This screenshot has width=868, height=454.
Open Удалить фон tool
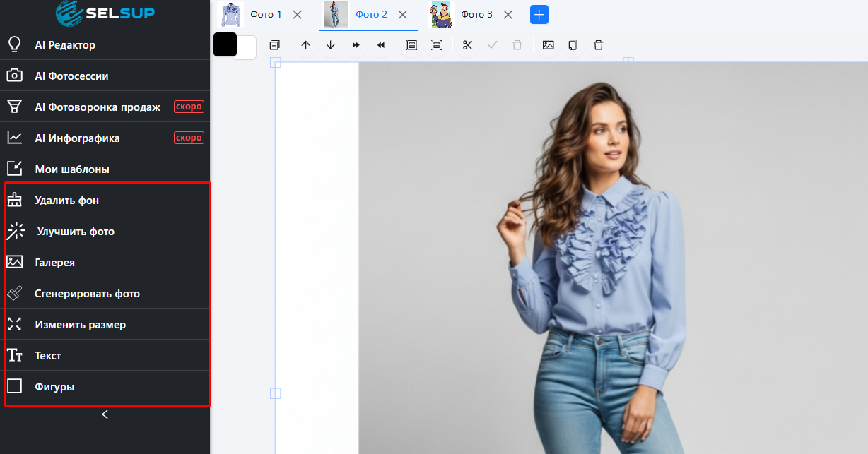[67, 201]
